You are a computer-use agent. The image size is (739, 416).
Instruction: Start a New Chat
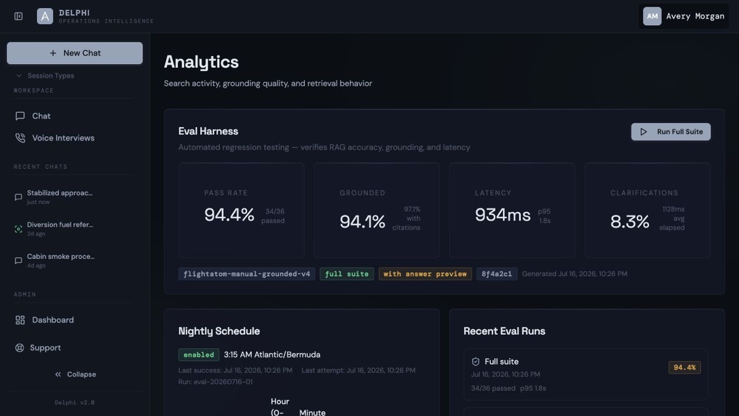[x=75, y=53]
